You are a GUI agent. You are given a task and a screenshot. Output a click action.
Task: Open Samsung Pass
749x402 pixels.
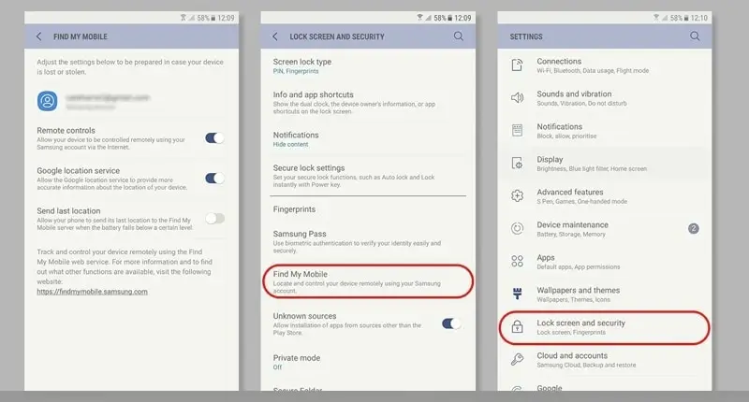[368, 241]
